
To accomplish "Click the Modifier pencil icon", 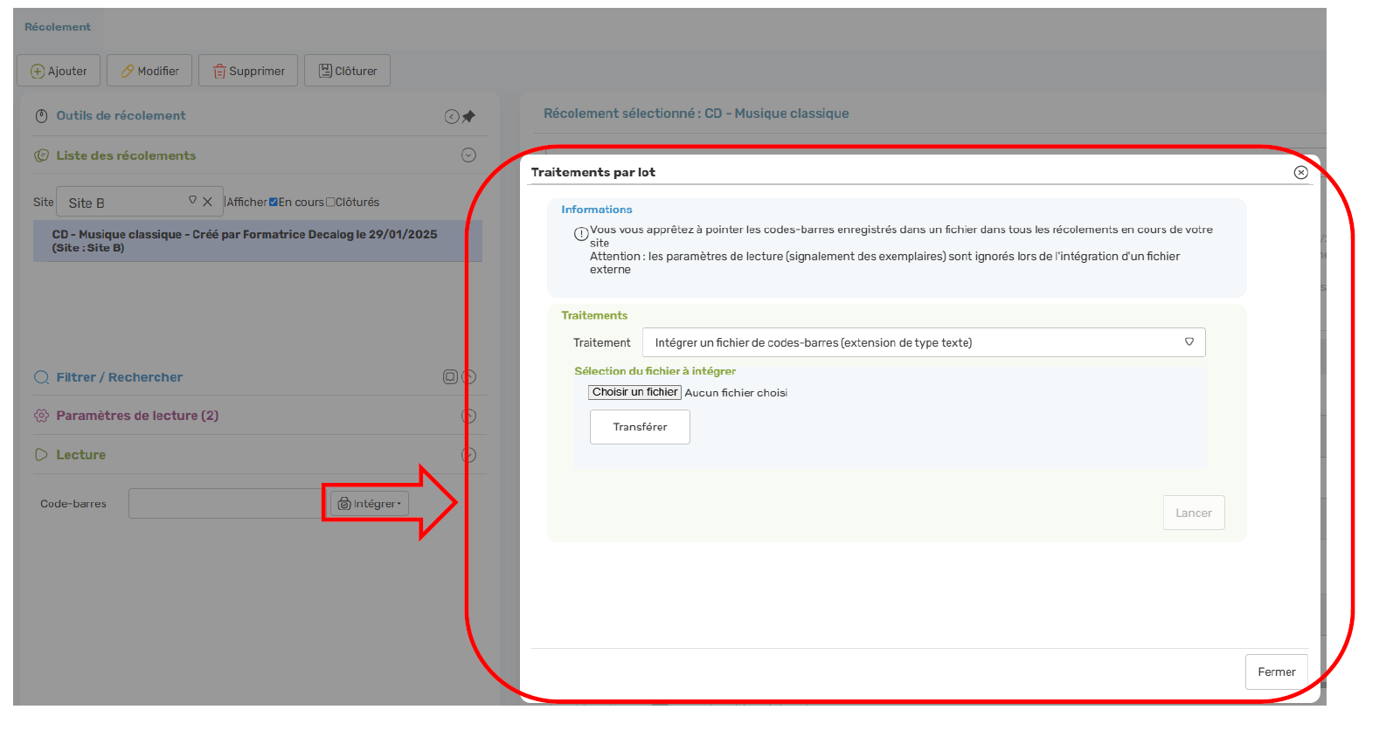I will (x=128, y=72).
